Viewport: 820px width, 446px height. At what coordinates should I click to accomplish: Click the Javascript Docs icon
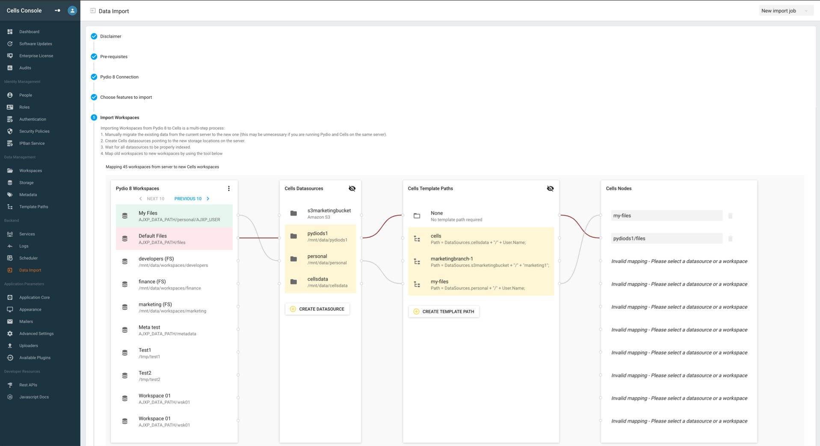[x=10, y=397]
